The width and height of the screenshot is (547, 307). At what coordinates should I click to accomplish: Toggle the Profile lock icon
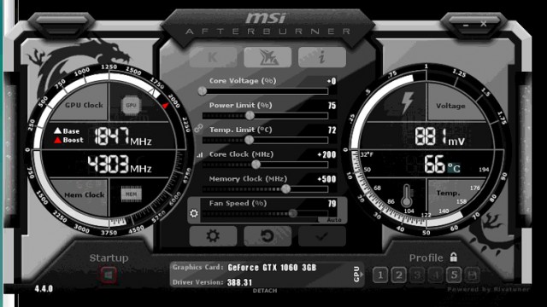[x=454, y=258]
